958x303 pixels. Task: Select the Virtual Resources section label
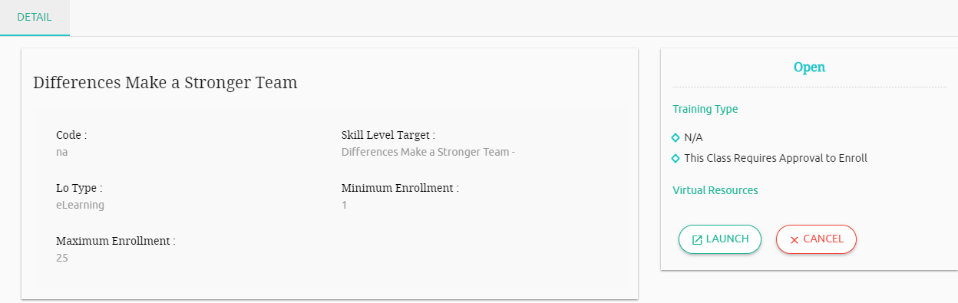tap(715, 190)
